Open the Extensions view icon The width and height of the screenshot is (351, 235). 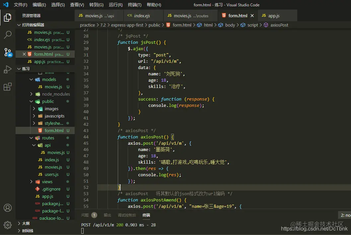(7, 87)
